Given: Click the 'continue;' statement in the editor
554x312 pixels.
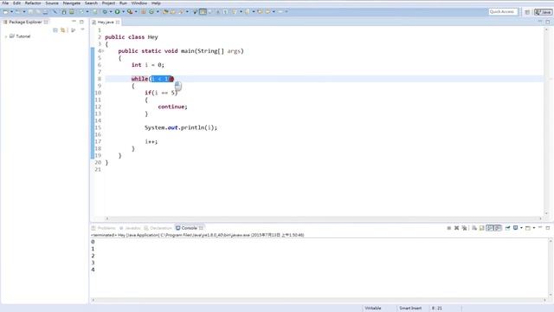Looking at the screenshot, I should tap(173, 107).
